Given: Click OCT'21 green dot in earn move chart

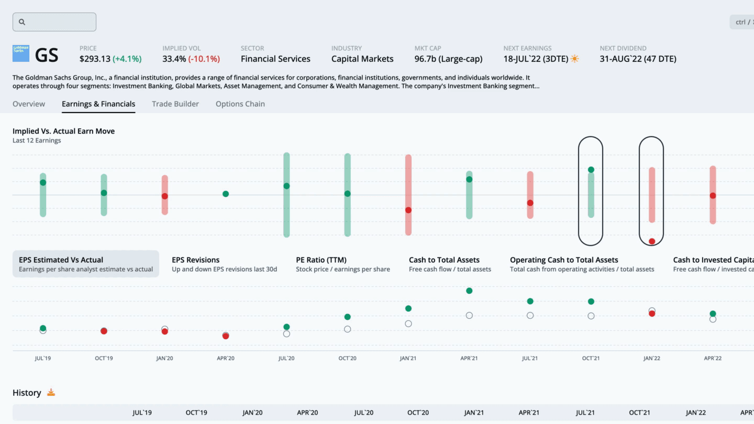Looking at the screenshot, I should pyautogui.click(x=591, y=170).
